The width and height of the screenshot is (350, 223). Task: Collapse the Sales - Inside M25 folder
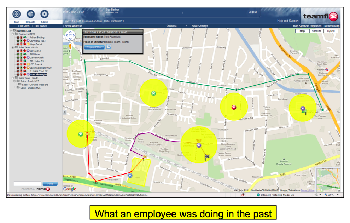coord(14,81)
